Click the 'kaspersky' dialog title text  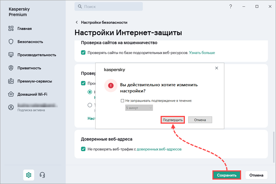coord(114,70)
